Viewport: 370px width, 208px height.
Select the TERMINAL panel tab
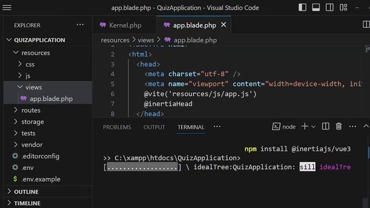click(191, 127)
